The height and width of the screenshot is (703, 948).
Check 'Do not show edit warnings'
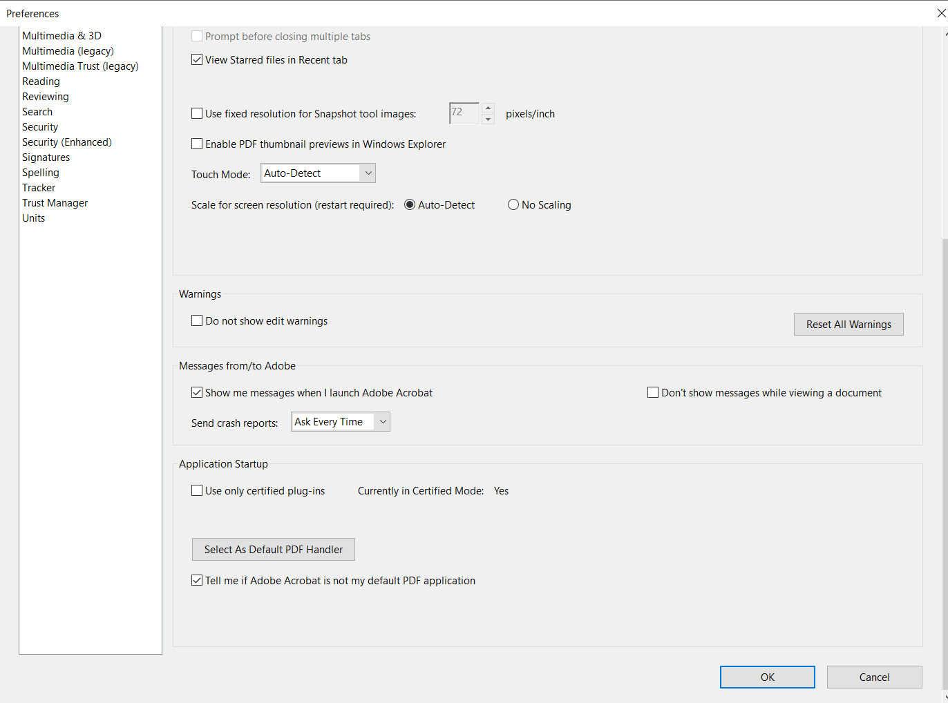click(197, 320)
